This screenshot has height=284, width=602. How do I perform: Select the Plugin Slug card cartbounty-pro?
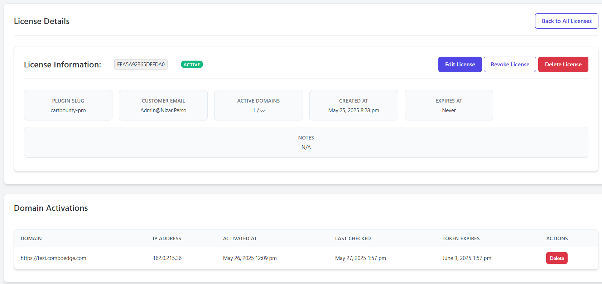point(68,105)
